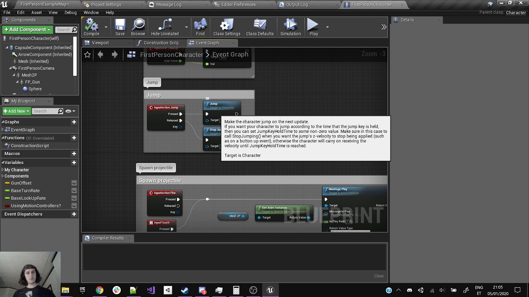This screenshot has height=297, width=529.
Task: Open Class Defaults
Action: pos(260,27)
